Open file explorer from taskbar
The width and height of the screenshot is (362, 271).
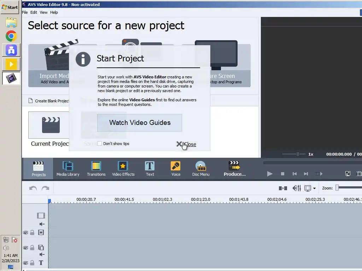[11, 23]
